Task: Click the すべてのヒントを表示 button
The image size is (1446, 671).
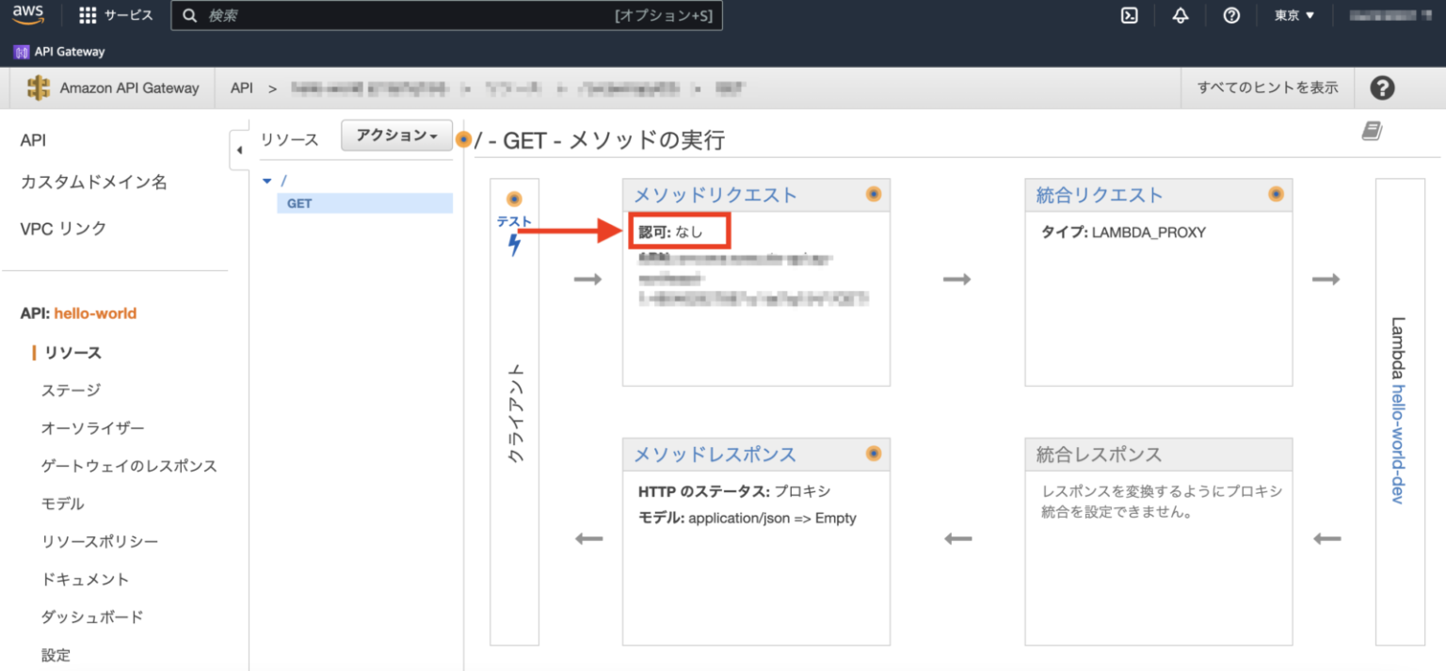Action: [1266, 86]
